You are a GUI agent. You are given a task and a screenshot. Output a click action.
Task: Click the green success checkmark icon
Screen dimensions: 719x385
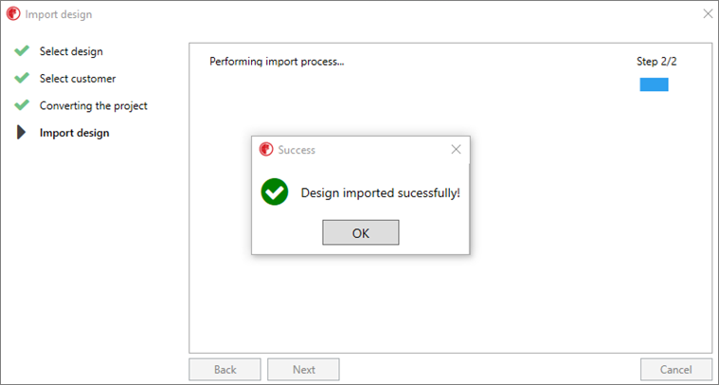[275, 192]
